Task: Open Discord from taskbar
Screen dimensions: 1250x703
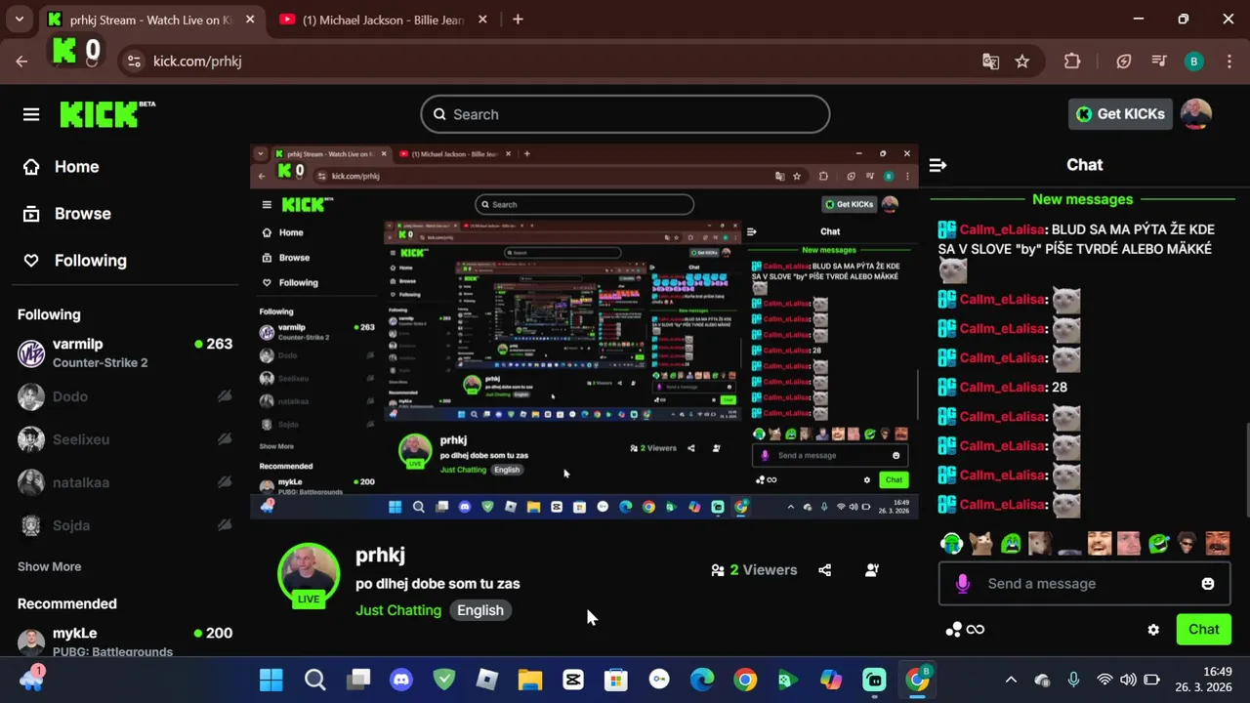Action: coord(401,680)
